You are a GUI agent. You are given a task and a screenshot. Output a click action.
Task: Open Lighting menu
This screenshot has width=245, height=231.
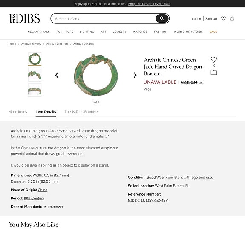tap(87, 32)
